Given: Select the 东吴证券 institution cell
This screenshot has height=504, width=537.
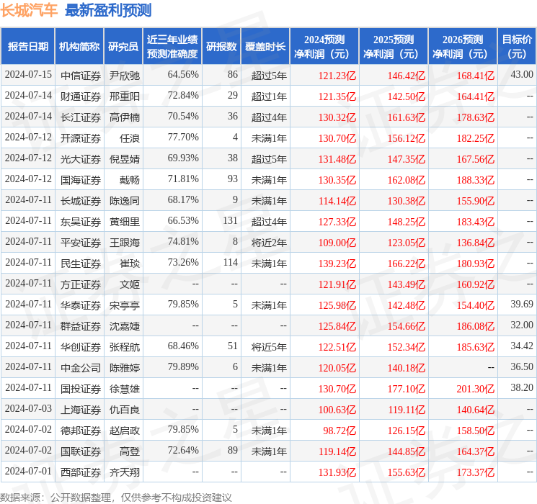Looking at the screenshot, I should pyautogui.click(x=81, y=222).
